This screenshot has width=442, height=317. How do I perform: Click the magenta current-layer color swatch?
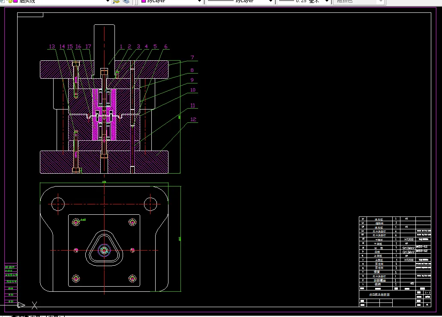click(x=16, y=1)
